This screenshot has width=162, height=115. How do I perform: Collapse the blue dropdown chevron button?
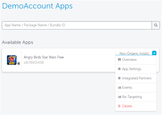point(154,53)
